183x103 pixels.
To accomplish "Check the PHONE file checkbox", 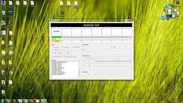I will coord(83,65).
